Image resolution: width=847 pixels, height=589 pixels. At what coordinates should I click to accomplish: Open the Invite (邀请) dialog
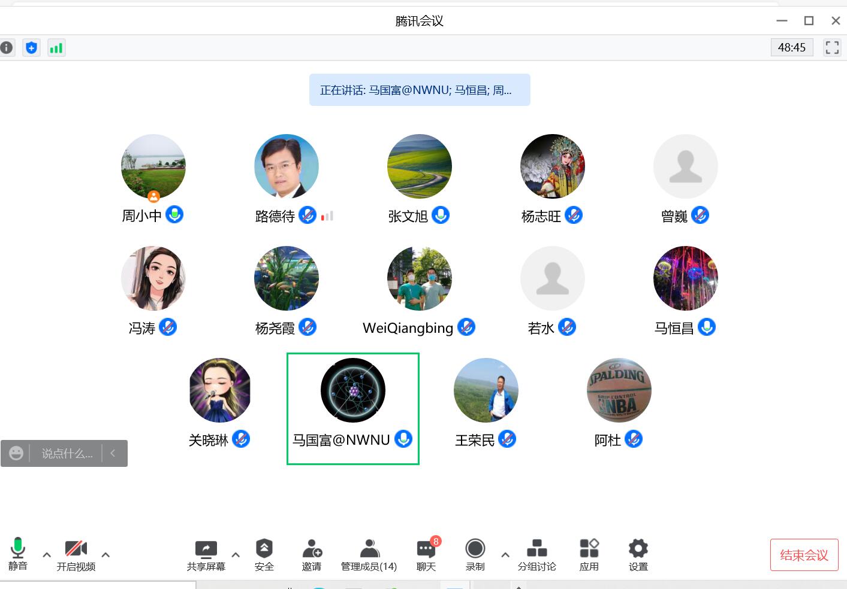pyautogui.click(x=312, y=554)
